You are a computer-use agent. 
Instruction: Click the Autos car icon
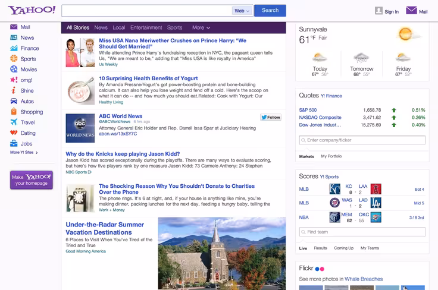coord(14,101)
